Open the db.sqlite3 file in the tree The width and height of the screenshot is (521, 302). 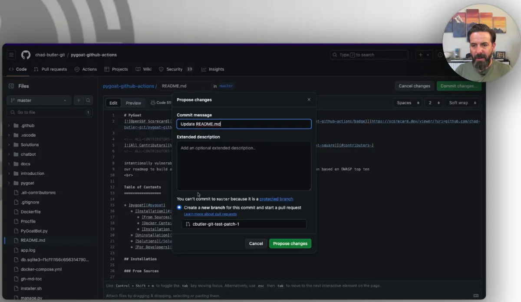[55, 259]
